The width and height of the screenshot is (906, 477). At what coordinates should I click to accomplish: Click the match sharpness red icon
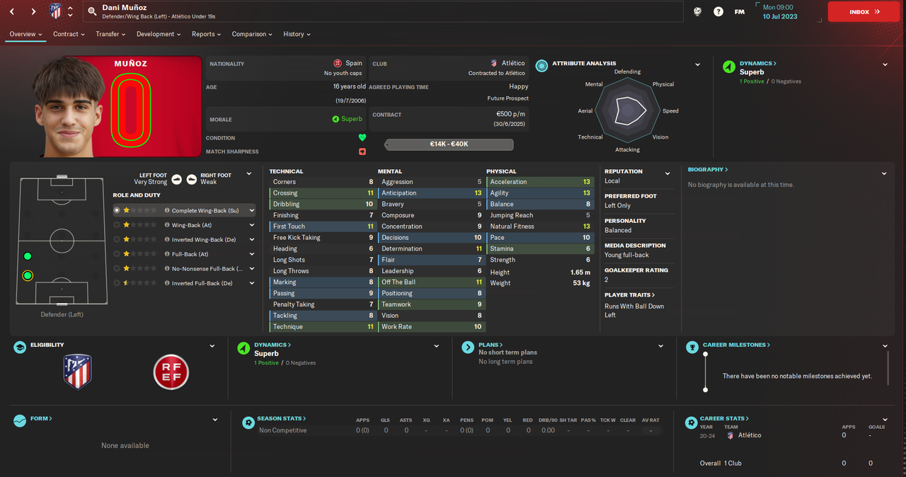[362, 151]
